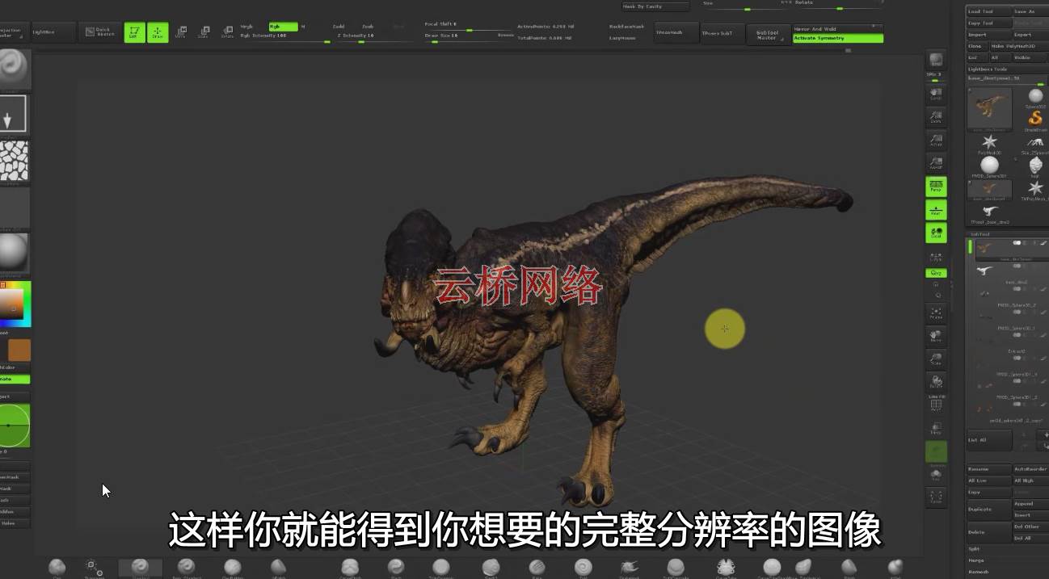Select the Rotate transform icon
The height and width of the screenshot is (579, 1049).
pos(227,32)
